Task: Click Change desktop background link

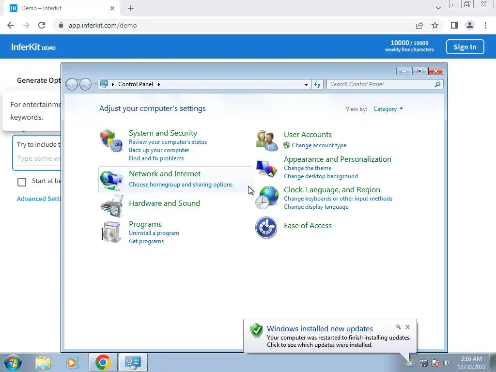Action: pos(321,176)
